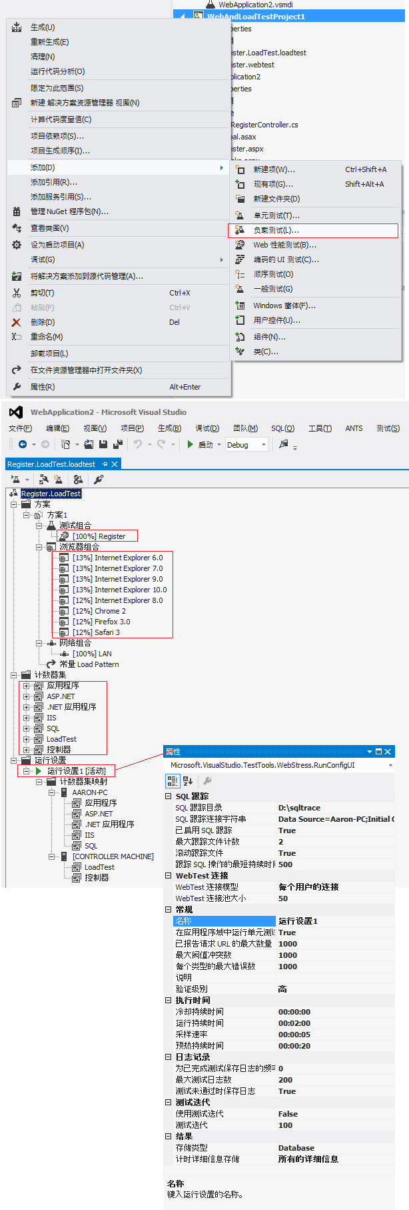
Task: Open the 调试(D) menu
Action: click(x=207, y=428)
